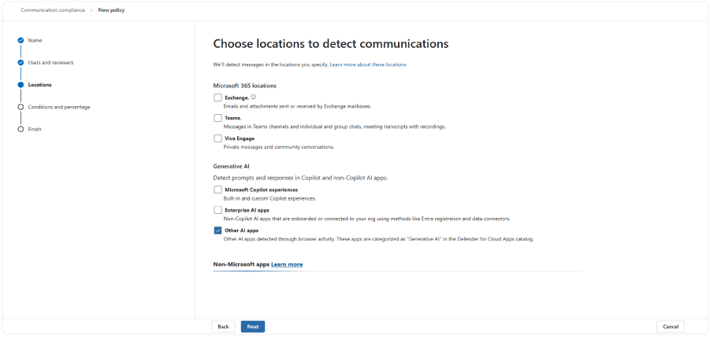Click the Non-Microsoft apps heading
The image size is (710, 339).
click(x=241, y=264)
